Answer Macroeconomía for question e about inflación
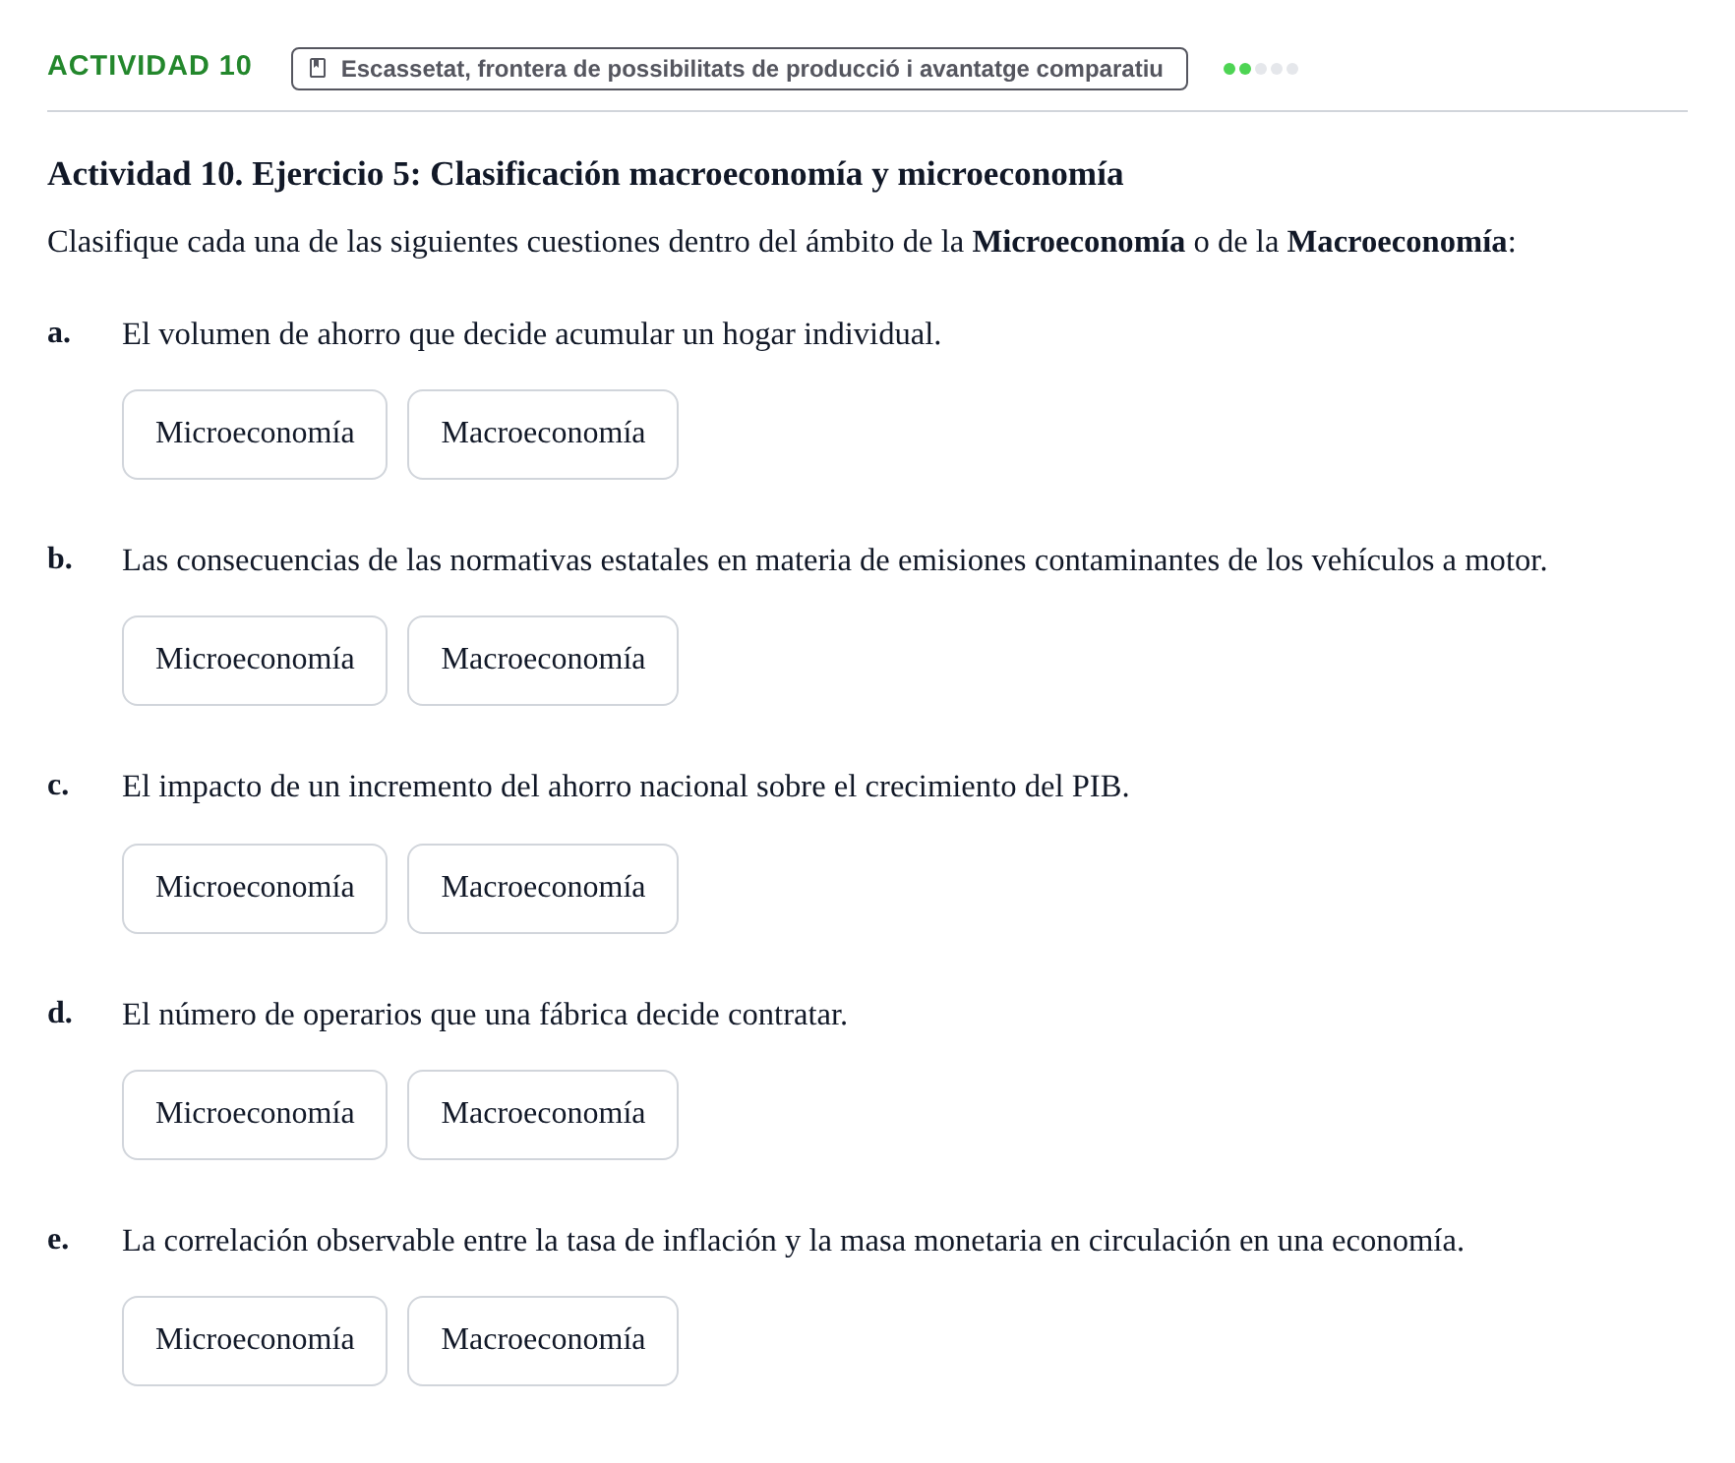The image size is (1735, 1463). coord(543,1341)
